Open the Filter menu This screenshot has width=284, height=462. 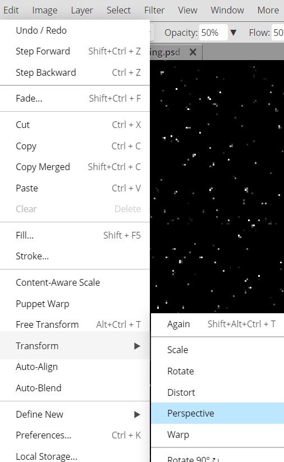[154, 10]
